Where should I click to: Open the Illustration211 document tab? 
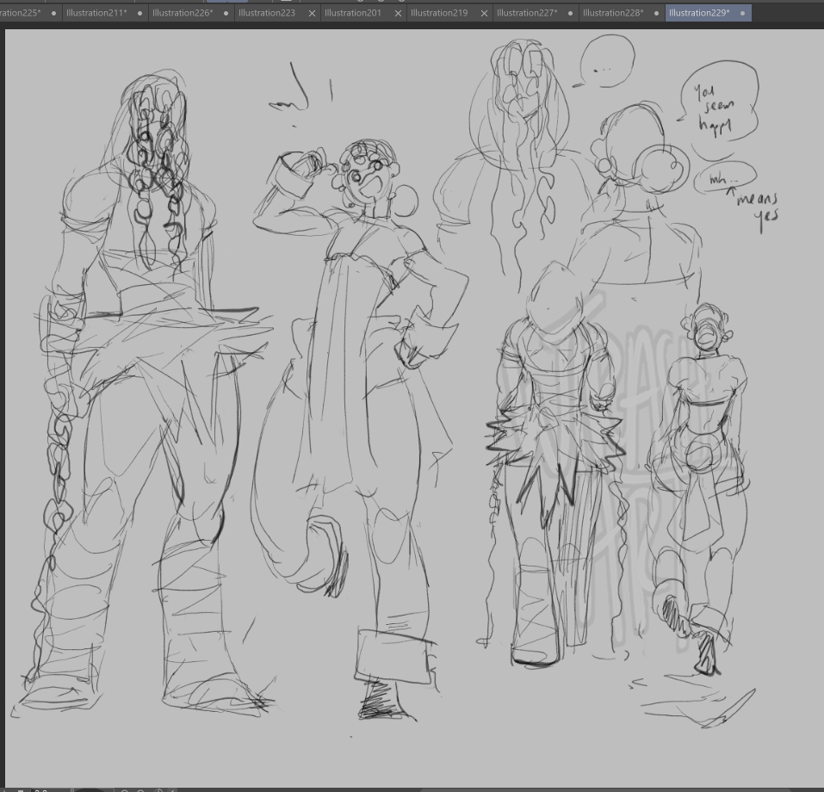point(96,13)
